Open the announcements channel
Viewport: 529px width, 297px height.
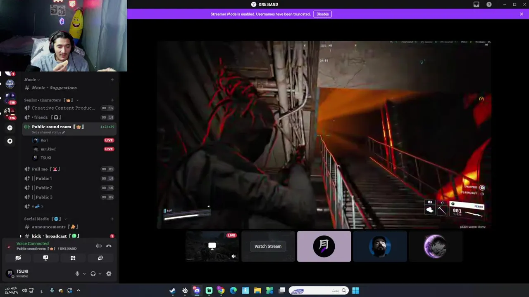(x=69, y=227)
